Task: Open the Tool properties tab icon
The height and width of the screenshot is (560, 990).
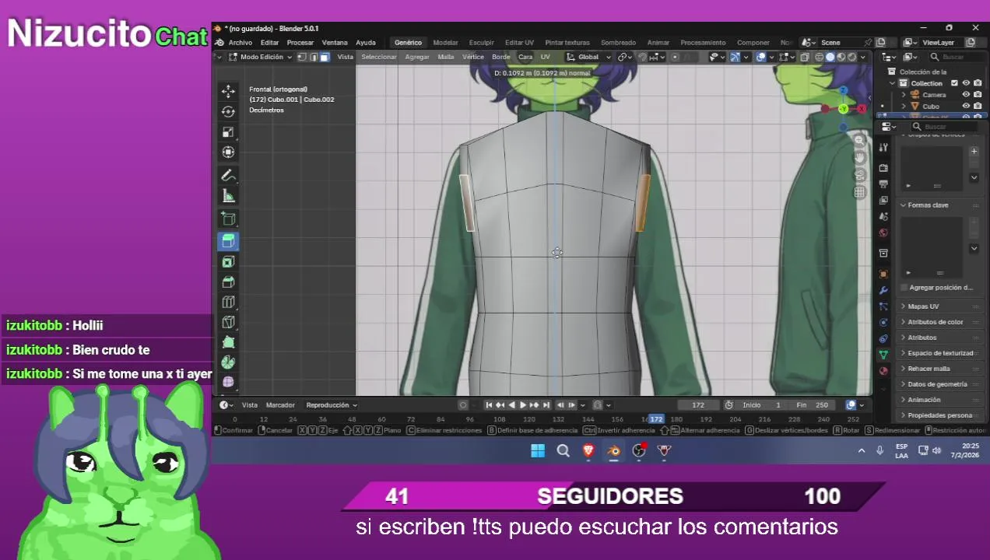Action: click(883, 147)
